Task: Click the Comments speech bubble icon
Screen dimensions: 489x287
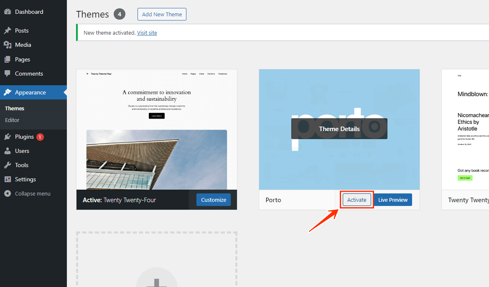Action: [x=8, y=74]
